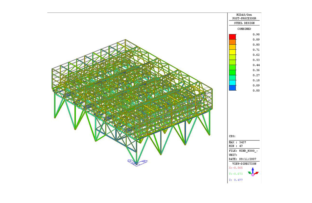Select the 0.09 legend value
This screenshot has width=312, height=203.
point(256,85)
